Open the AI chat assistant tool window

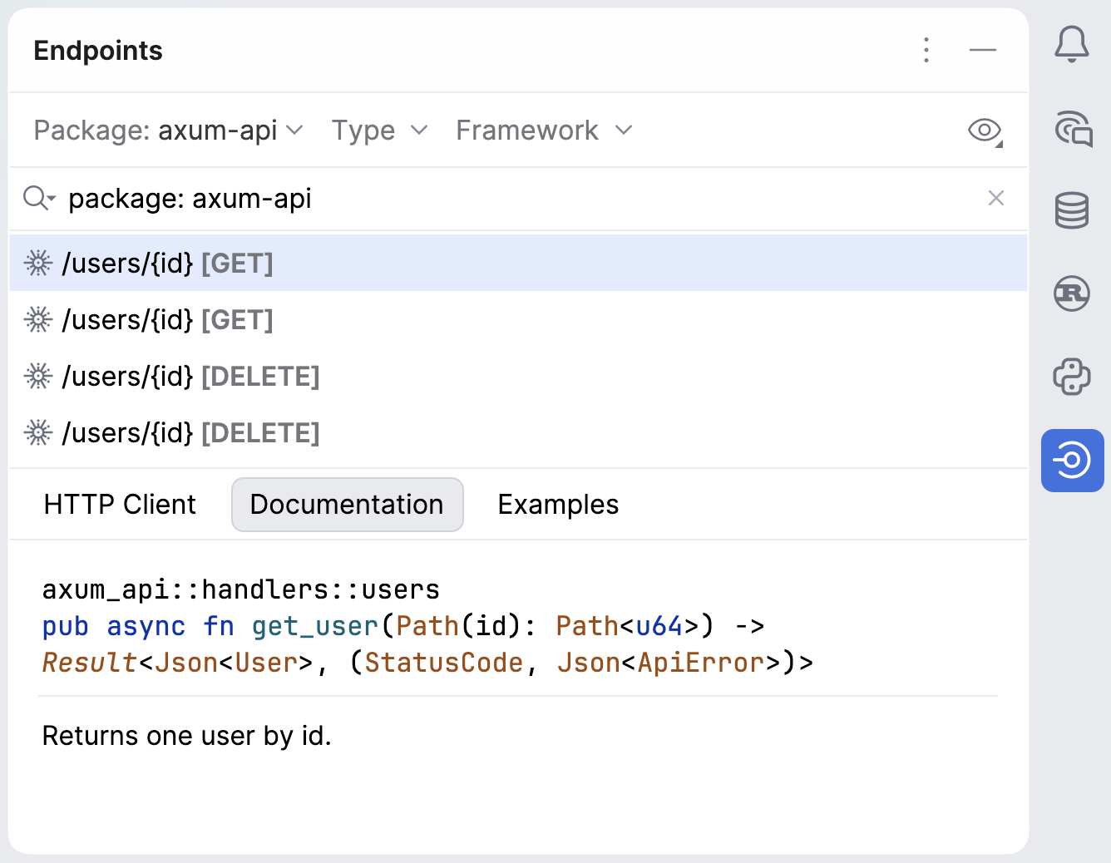1073,129
